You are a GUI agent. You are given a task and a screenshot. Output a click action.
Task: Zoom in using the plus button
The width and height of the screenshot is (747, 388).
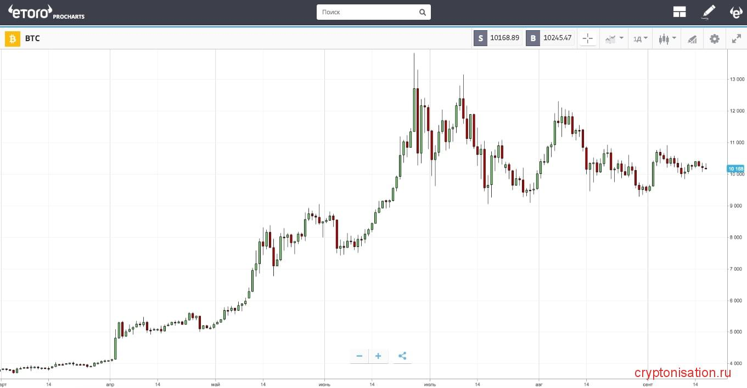[x=378, y=356]
